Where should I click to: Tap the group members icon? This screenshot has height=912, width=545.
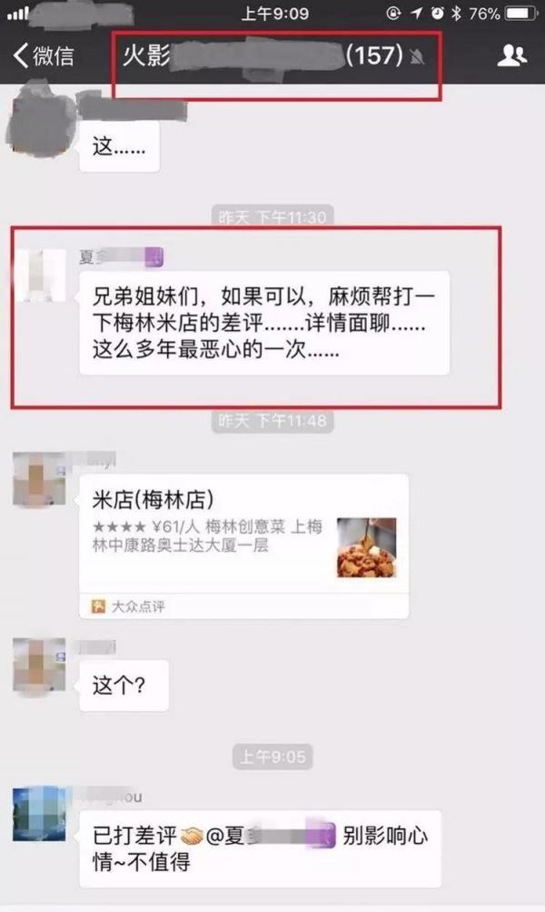(x=511, y=55)
